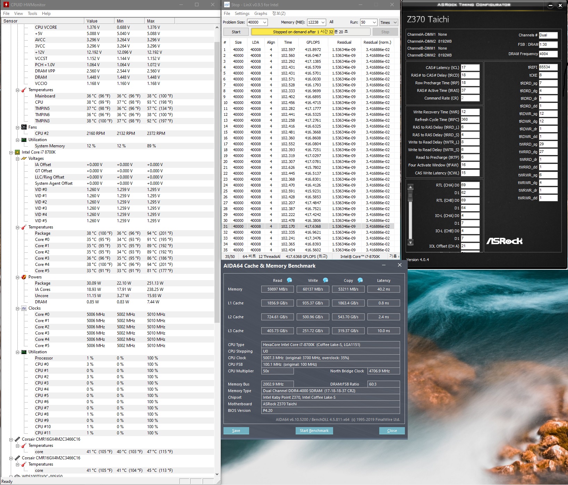Click the LinX window title icon
Image resolution: width=568 pixels, height=485 pixels.
(227, 5)
